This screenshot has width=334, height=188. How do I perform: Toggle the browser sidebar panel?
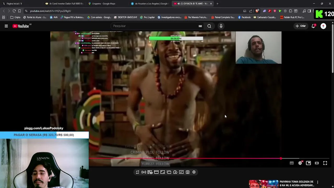(x=309, y=11)
